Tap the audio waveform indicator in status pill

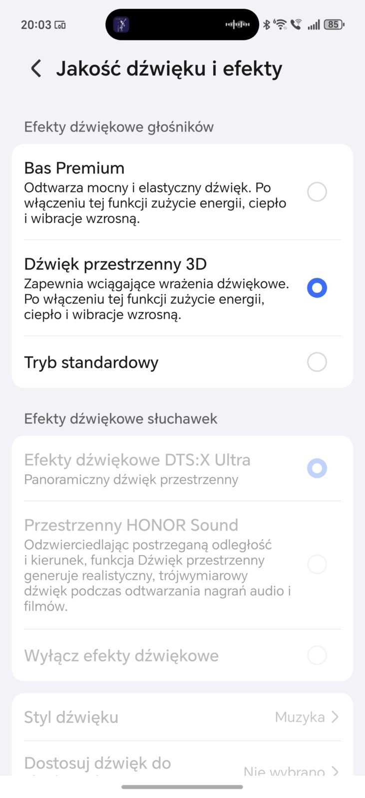click(238, 24)
